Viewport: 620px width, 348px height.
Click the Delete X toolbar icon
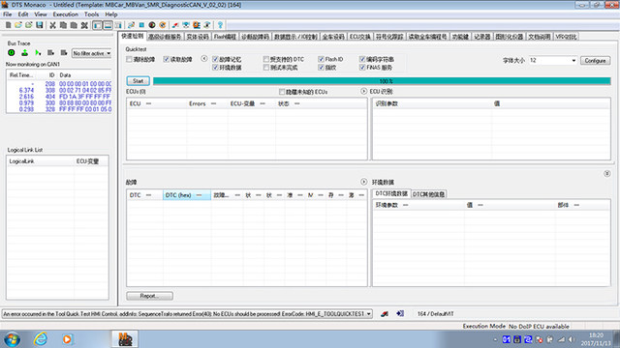click(84, 25)
